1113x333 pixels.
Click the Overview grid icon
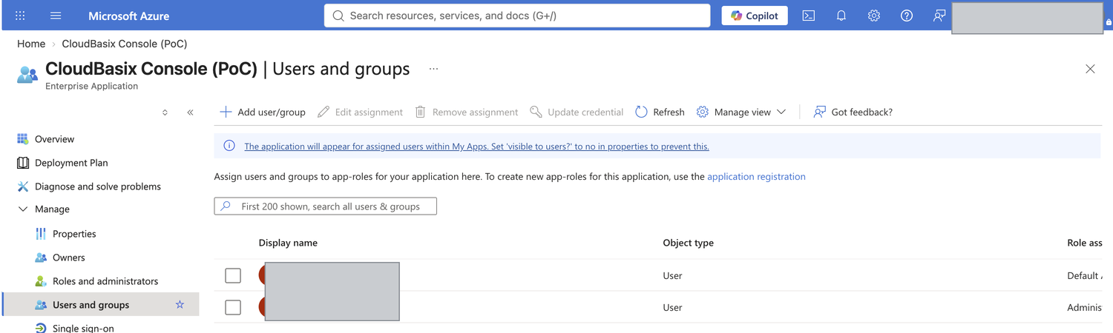coord(23,139)
